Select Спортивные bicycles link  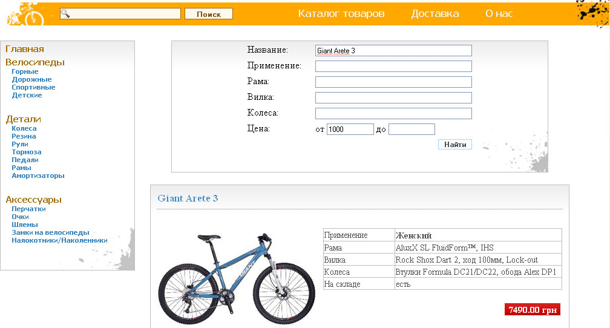tap(33, 87)
